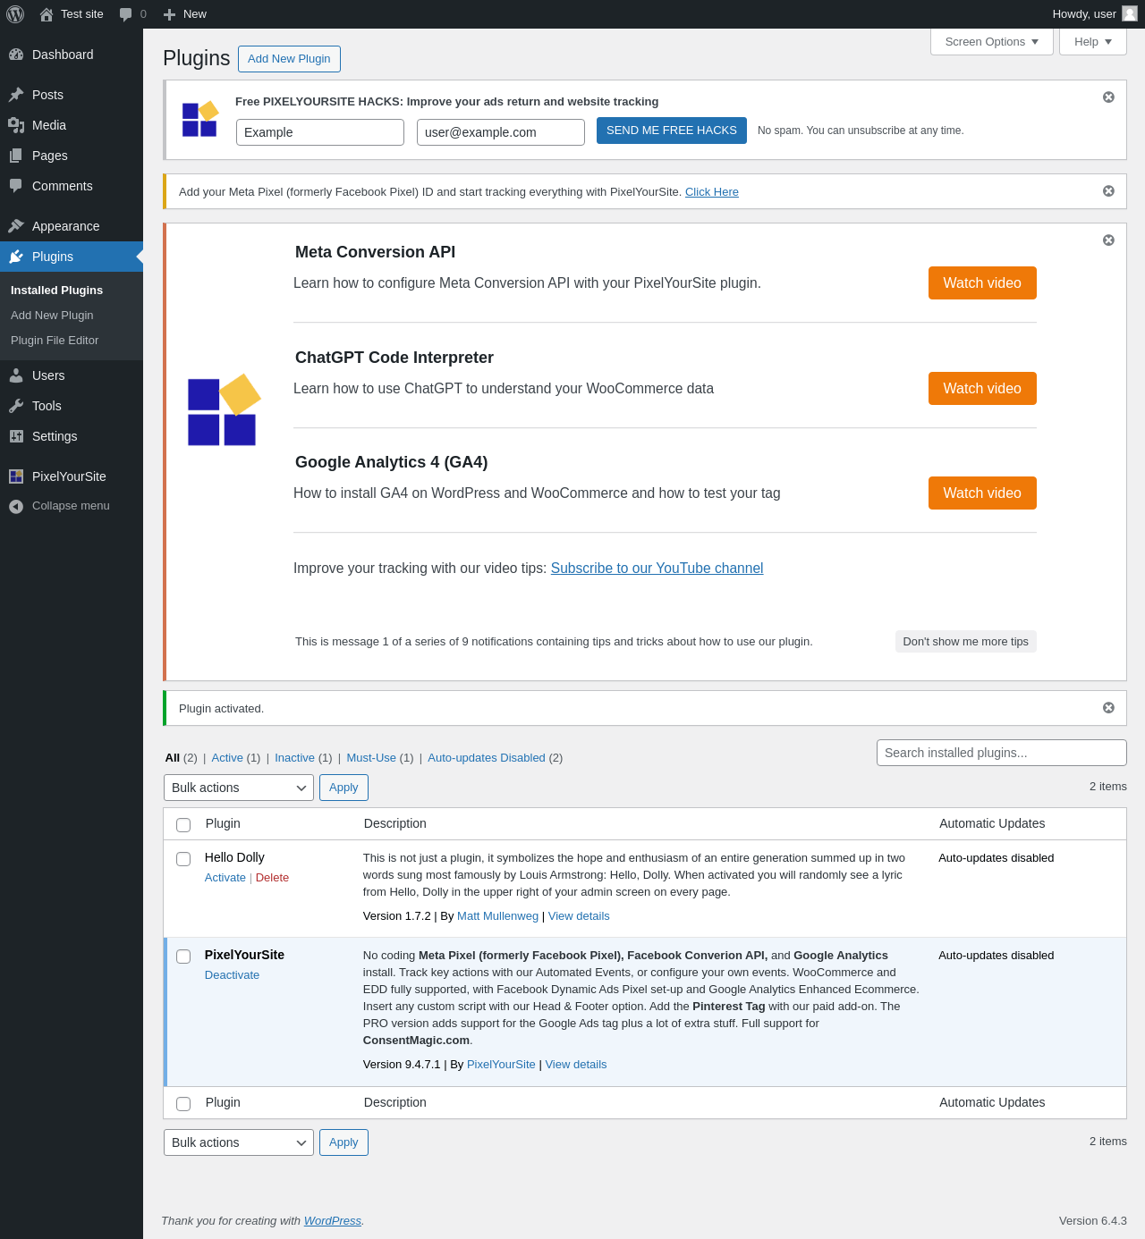Open Comments icon in sidebar

point(16,186)
